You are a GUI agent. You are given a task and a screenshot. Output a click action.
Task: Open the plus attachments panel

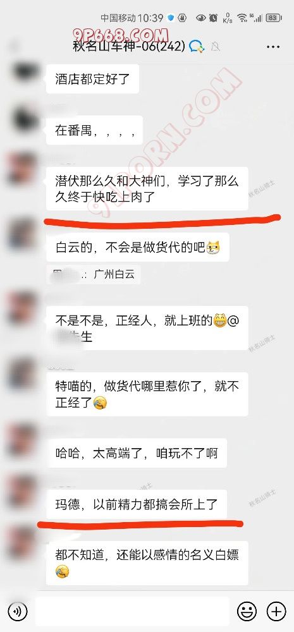pyautogui.click(x=276, y=611)
